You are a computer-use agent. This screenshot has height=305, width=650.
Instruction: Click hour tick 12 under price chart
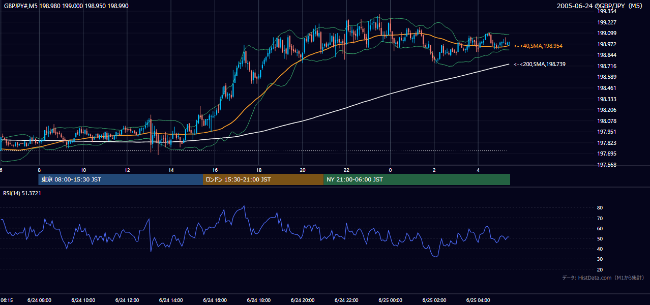click(127, 170)
